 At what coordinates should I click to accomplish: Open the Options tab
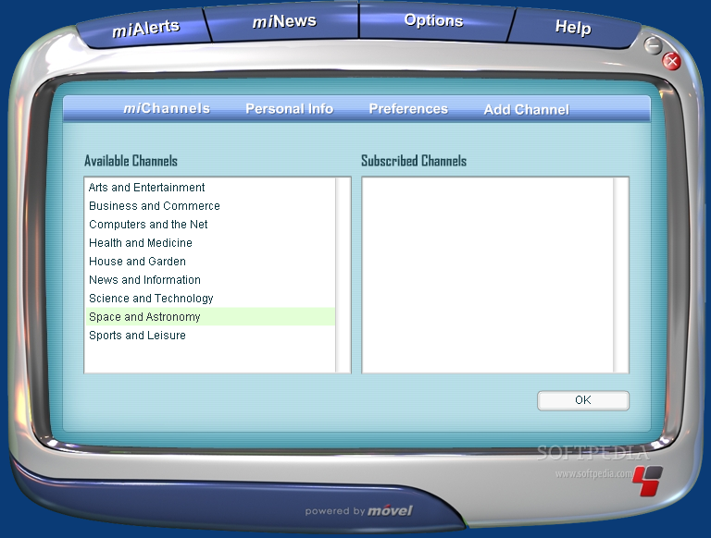pos(433,20)
